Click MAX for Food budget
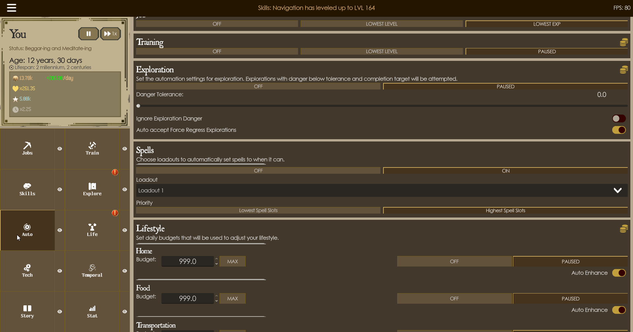This screenshot has height=332, width=633. coord(232,298)
